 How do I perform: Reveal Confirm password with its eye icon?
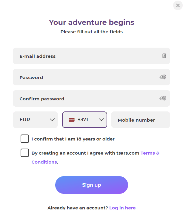point(163,98)
